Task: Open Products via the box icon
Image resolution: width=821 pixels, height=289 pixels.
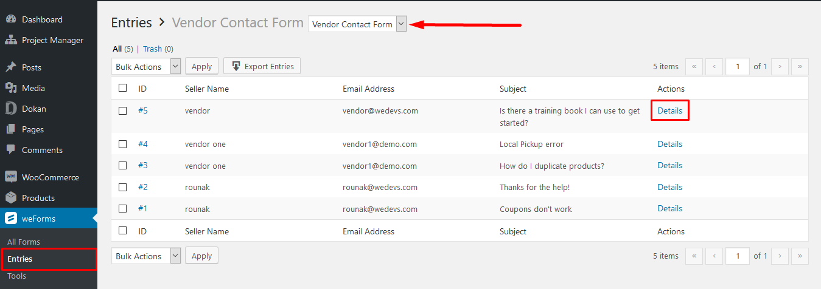Action: coord(11,198)
